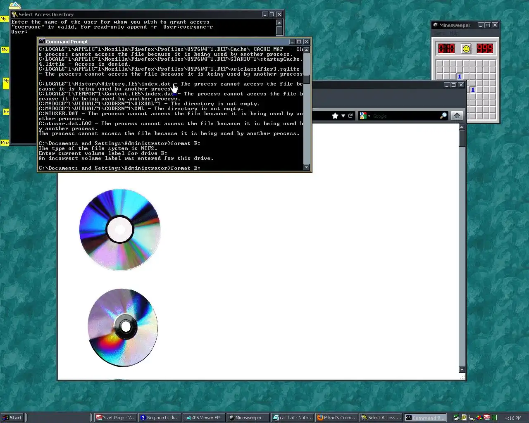Screen dimensions: 529x423
Task: Maximize the browser window
Action: [453, 85]
